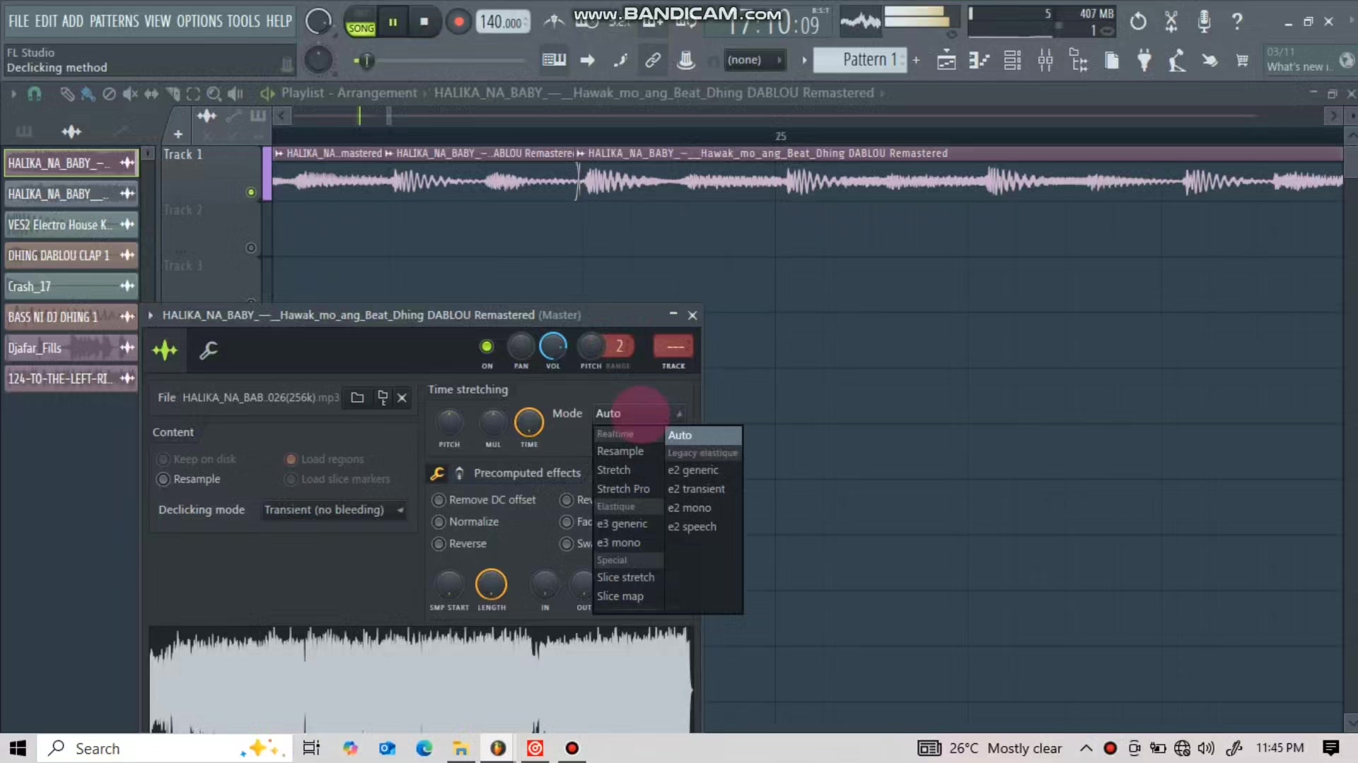
Task: Open the Browser tree icon
Action: tap(1079, 61)
